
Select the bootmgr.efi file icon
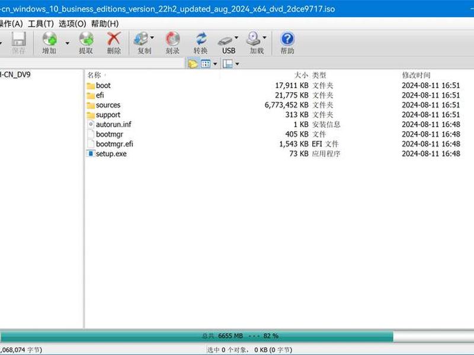(x=91, y=144)
